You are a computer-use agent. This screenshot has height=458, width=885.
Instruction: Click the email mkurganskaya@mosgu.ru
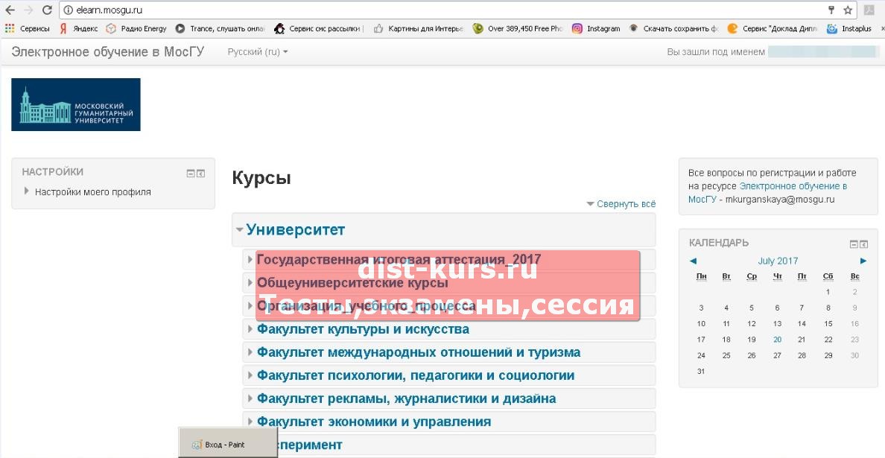pyautogui.click(x=780, y=200)
